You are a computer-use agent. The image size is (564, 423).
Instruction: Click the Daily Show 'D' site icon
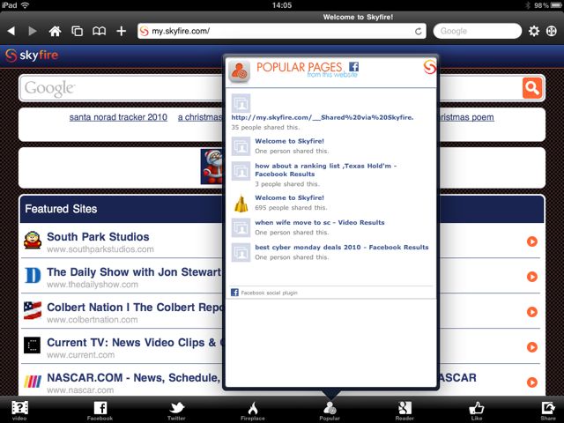click(x=33, y=275)
